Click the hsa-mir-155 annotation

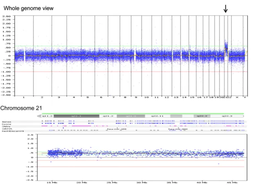(x=117, y=129)
